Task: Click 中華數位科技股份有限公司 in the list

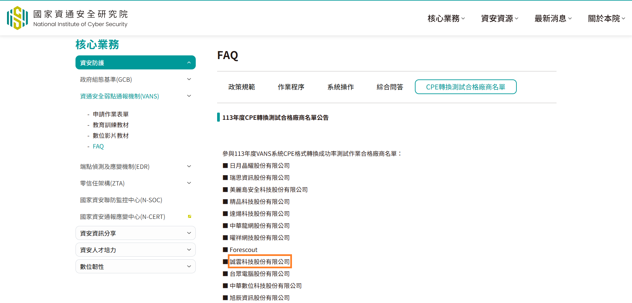Action: [266, 286]
